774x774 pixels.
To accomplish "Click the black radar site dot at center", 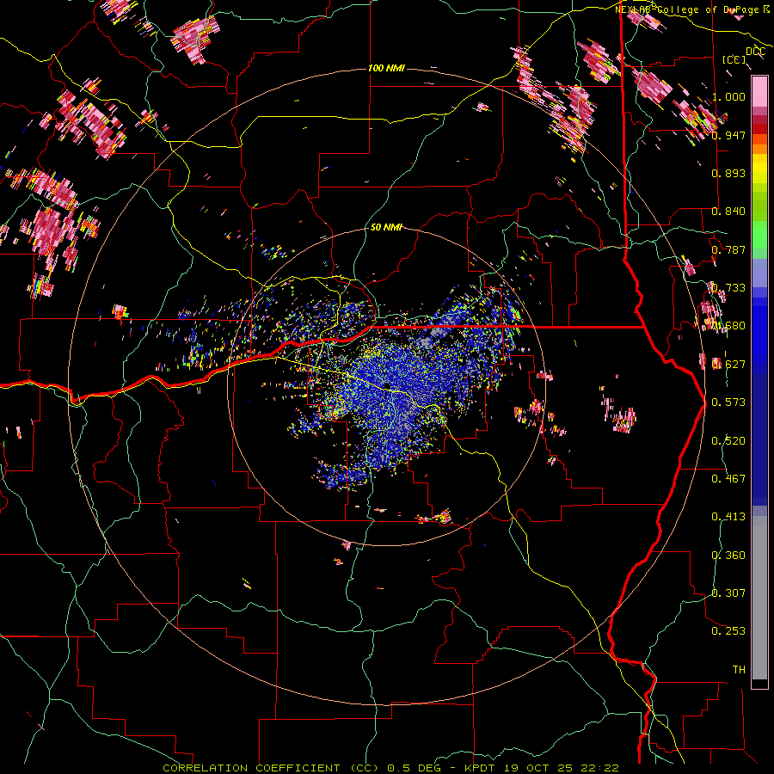I will [386, 385].
